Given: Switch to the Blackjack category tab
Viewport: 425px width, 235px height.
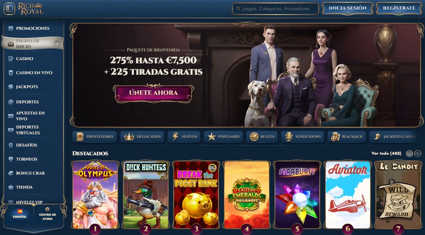Looking at the screenshot, I should tap(347, 136).
